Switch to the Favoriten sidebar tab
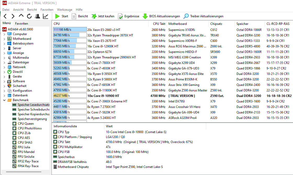This screenshot has width=293, height=175. point(21,23)
